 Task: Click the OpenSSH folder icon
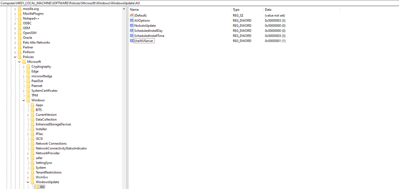coord(20,33)
